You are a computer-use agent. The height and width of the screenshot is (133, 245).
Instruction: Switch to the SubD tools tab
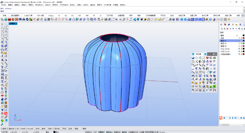pos(28,16)
